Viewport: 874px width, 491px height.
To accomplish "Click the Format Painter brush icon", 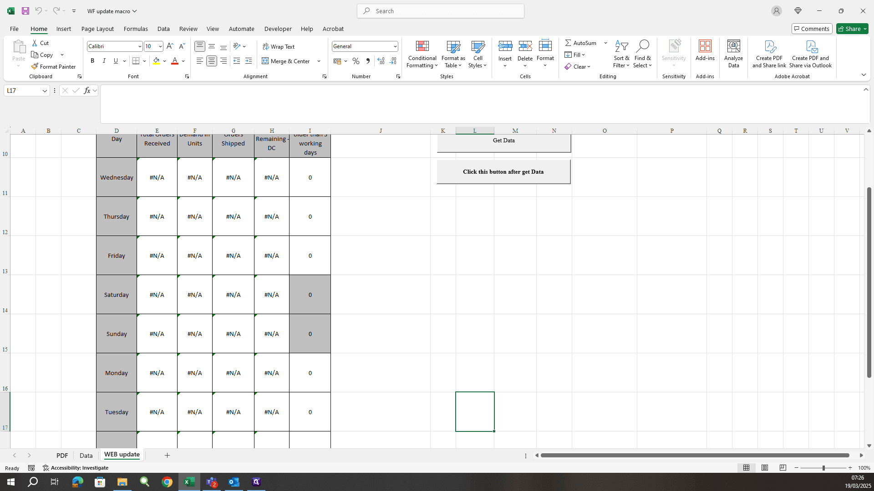I will click(x=35, y=66).
